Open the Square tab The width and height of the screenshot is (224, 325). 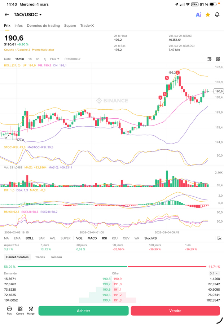[x=70, y=26]
